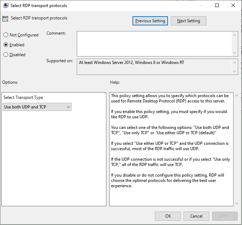
Task: Click Supported on scroll up arrow
Action: pyautogui.click(x=235, y=62)
